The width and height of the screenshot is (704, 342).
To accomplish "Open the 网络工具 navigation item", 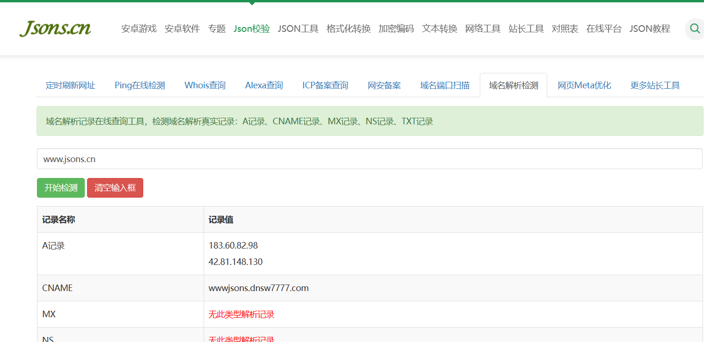I will tap(483, 29).
